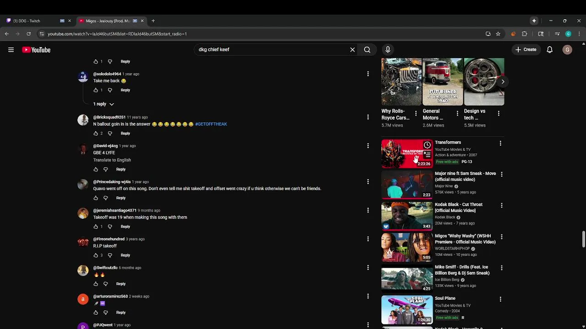Click the magnifier search button

[367, 49]
